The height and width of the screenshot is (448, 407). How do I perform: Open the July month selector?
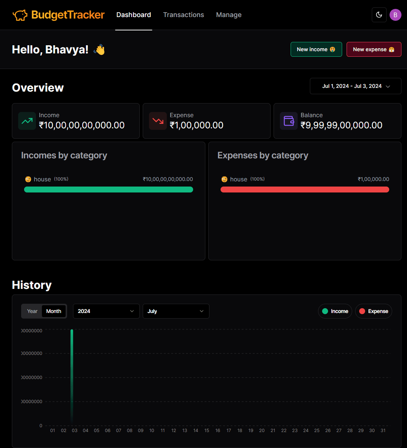tap(176, 311)
